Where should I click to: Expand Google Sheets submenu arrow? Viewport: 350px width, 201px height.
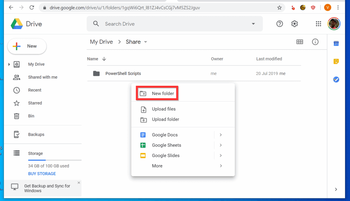coord(221,145)
